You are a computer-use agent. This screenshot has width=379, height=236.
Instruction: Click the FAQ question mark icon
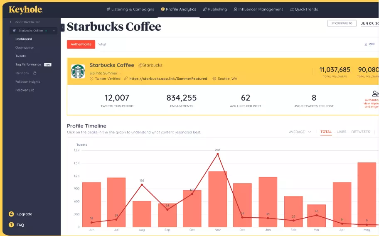11,225
